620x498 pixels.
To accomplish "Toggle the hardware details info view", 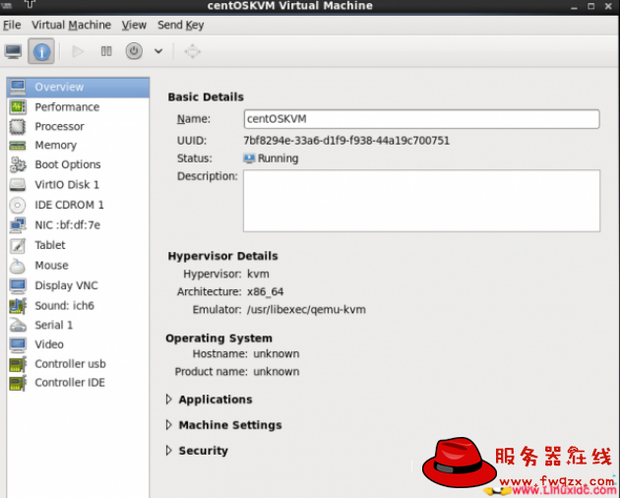I will [x=41, y=51].
